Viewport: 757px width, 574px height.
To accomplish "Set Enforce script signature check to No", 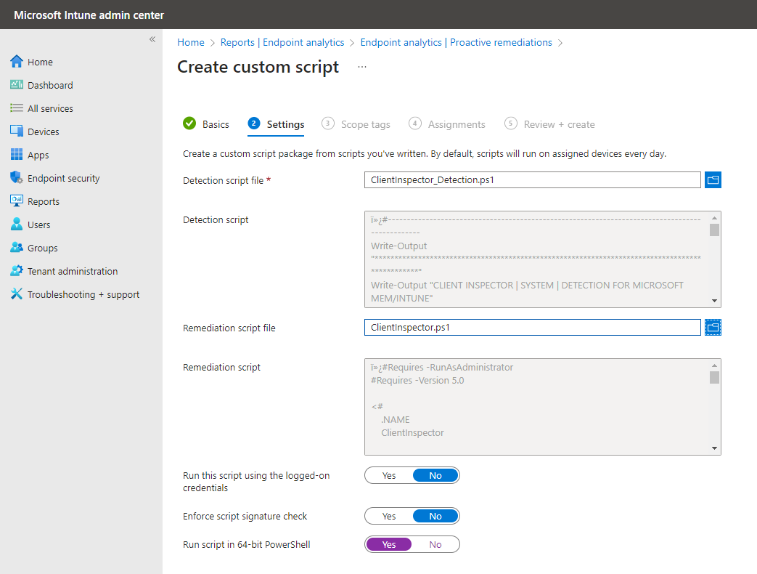I will pyautogui.click(x=435, y=516).
